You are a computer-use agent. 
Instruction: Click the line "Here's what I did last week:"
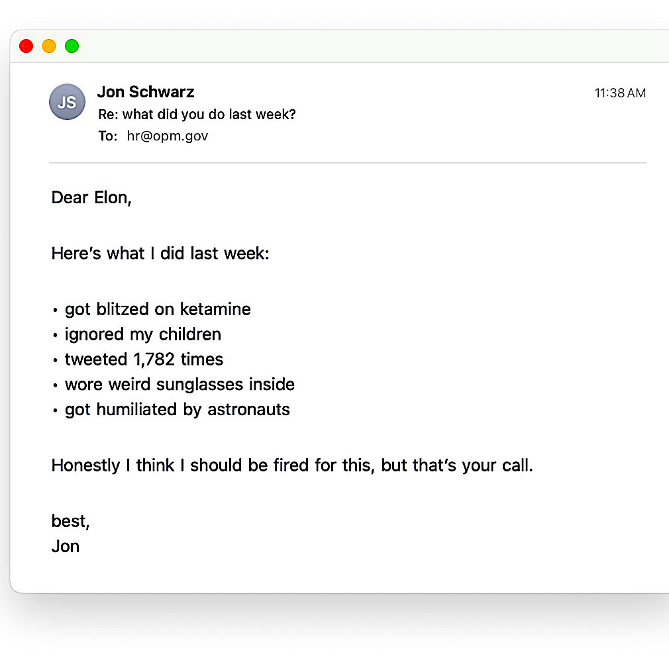pos(160,254)
